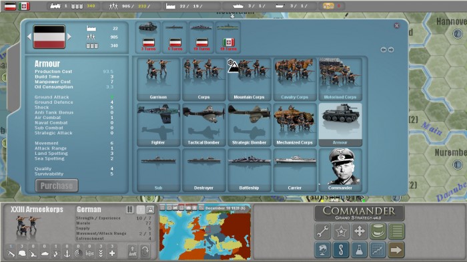Open the unit list button
The height and width of the screenshot is (262, 467).
point(396,231)
